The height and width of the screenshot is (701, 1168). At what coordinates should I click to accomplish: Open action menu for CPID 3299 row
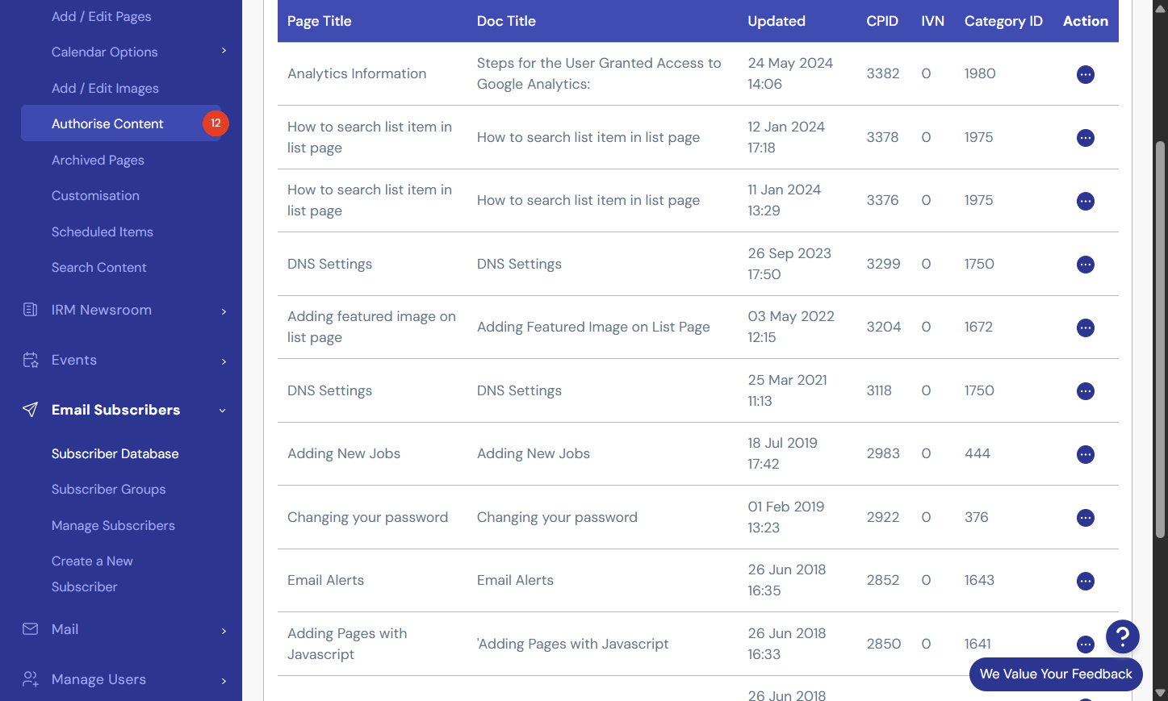point(1086,265)
